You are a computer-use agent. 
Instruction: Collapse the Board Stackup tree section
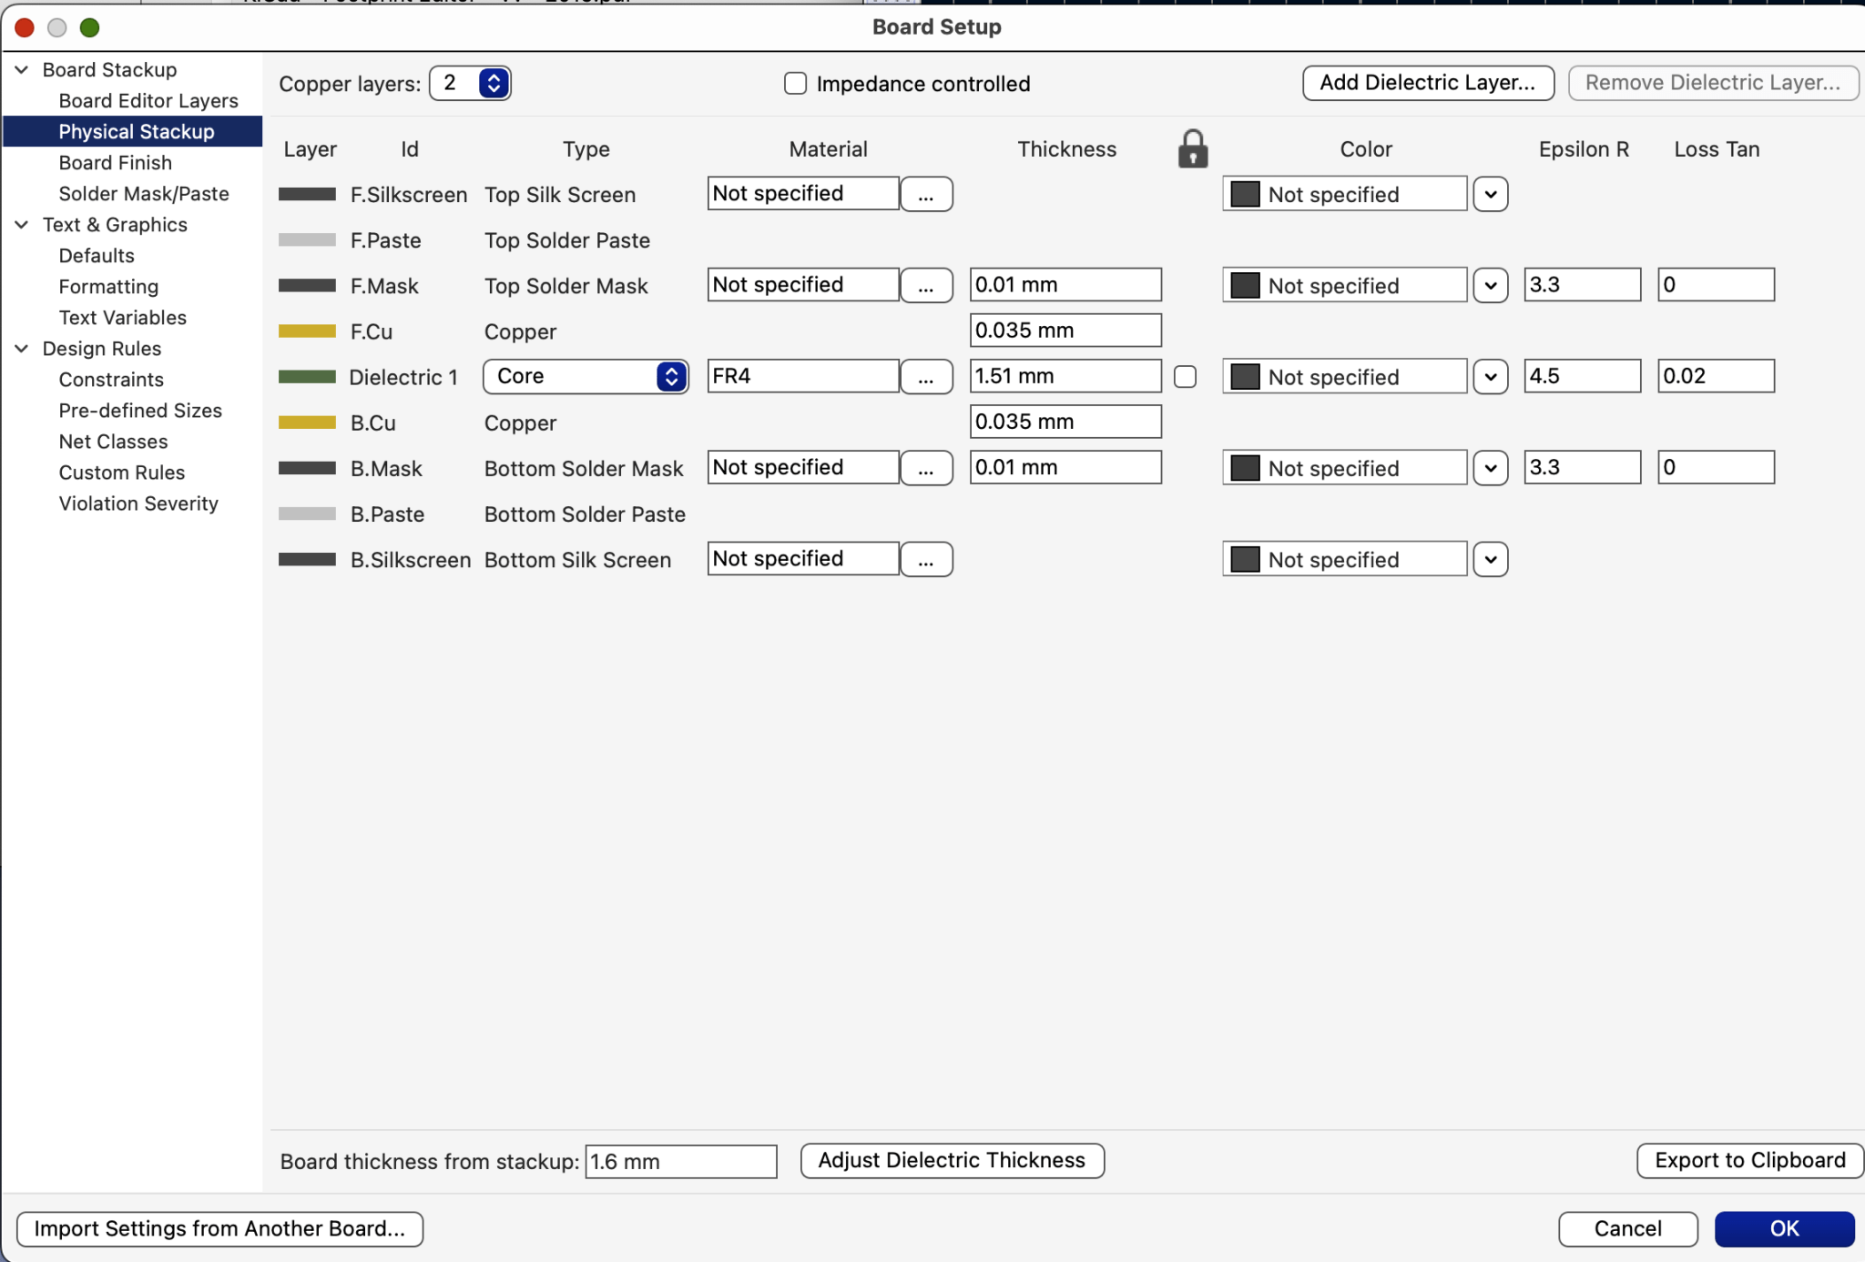pyautogui.click(x=22, y=69)
